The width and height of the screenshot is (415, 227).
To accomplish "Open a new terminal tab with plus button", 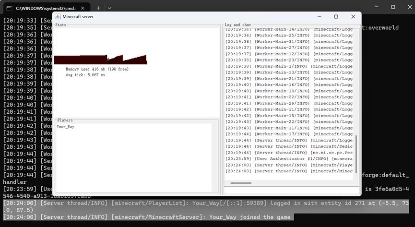I will coord(98,8).
